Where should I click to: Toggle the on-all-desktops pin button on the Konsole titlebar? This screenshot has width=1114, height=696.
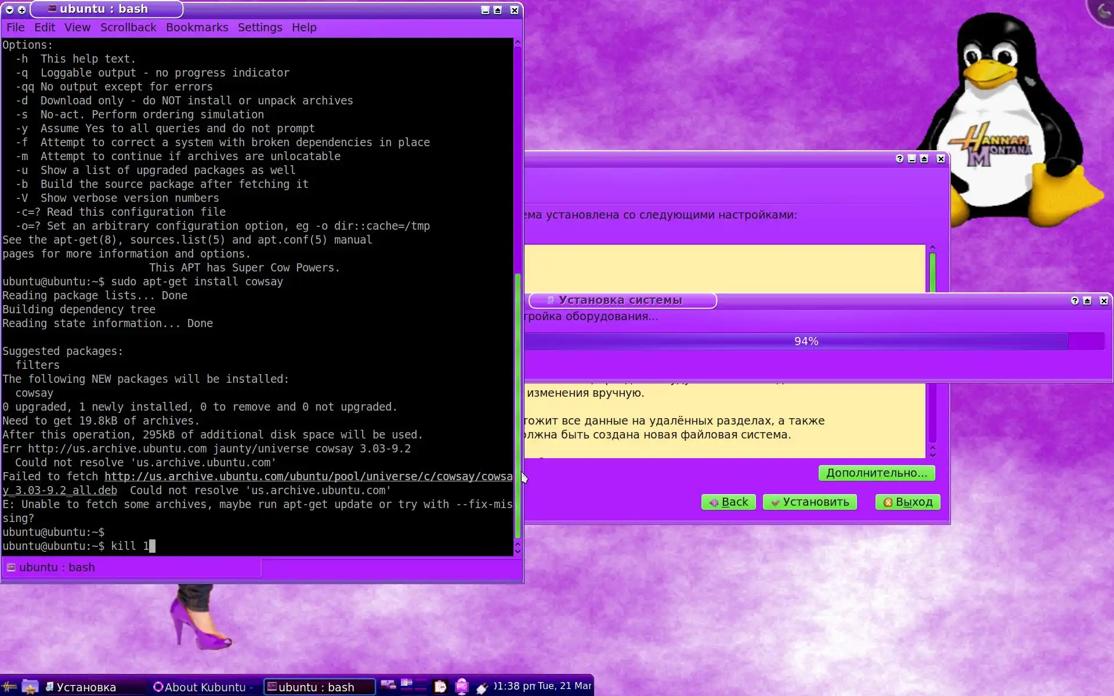21,10
